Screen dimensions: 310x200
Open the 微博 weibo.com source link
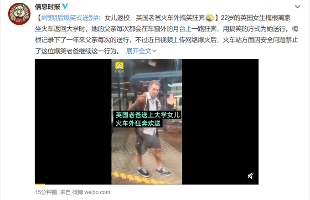(x=91, y=192)
